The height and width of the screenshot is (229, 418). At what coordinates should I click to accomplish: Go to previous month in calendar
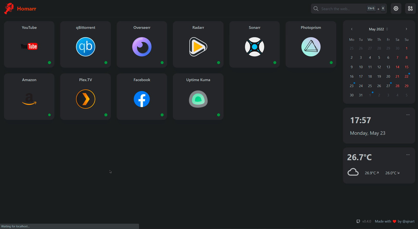coord(351,29)
